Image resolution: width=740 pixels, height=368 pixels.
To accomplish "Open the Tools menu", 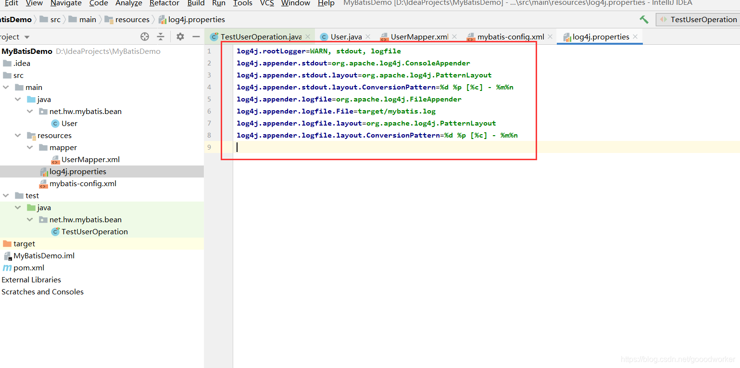I will tap(243, 3).
